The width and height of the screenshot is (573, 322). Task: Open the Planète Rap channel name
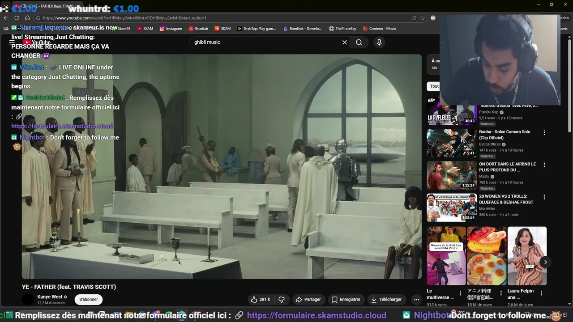point(488,112)
